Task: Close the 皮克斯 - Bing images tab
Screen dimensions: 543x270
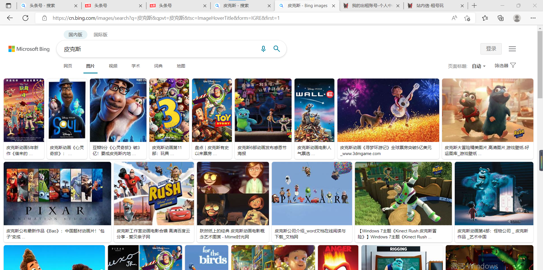Action: [333, 6]
